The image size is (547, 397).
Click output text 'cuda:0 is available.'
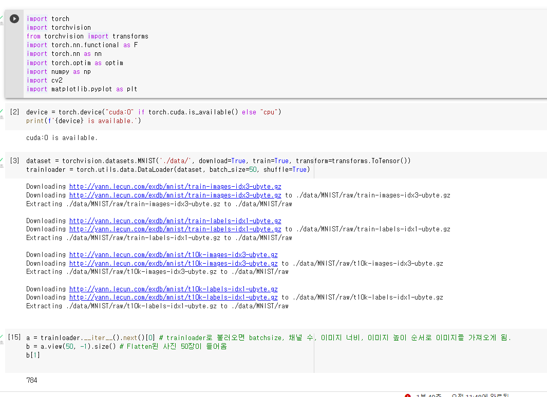pyautogui.click(x=62, y=138)
